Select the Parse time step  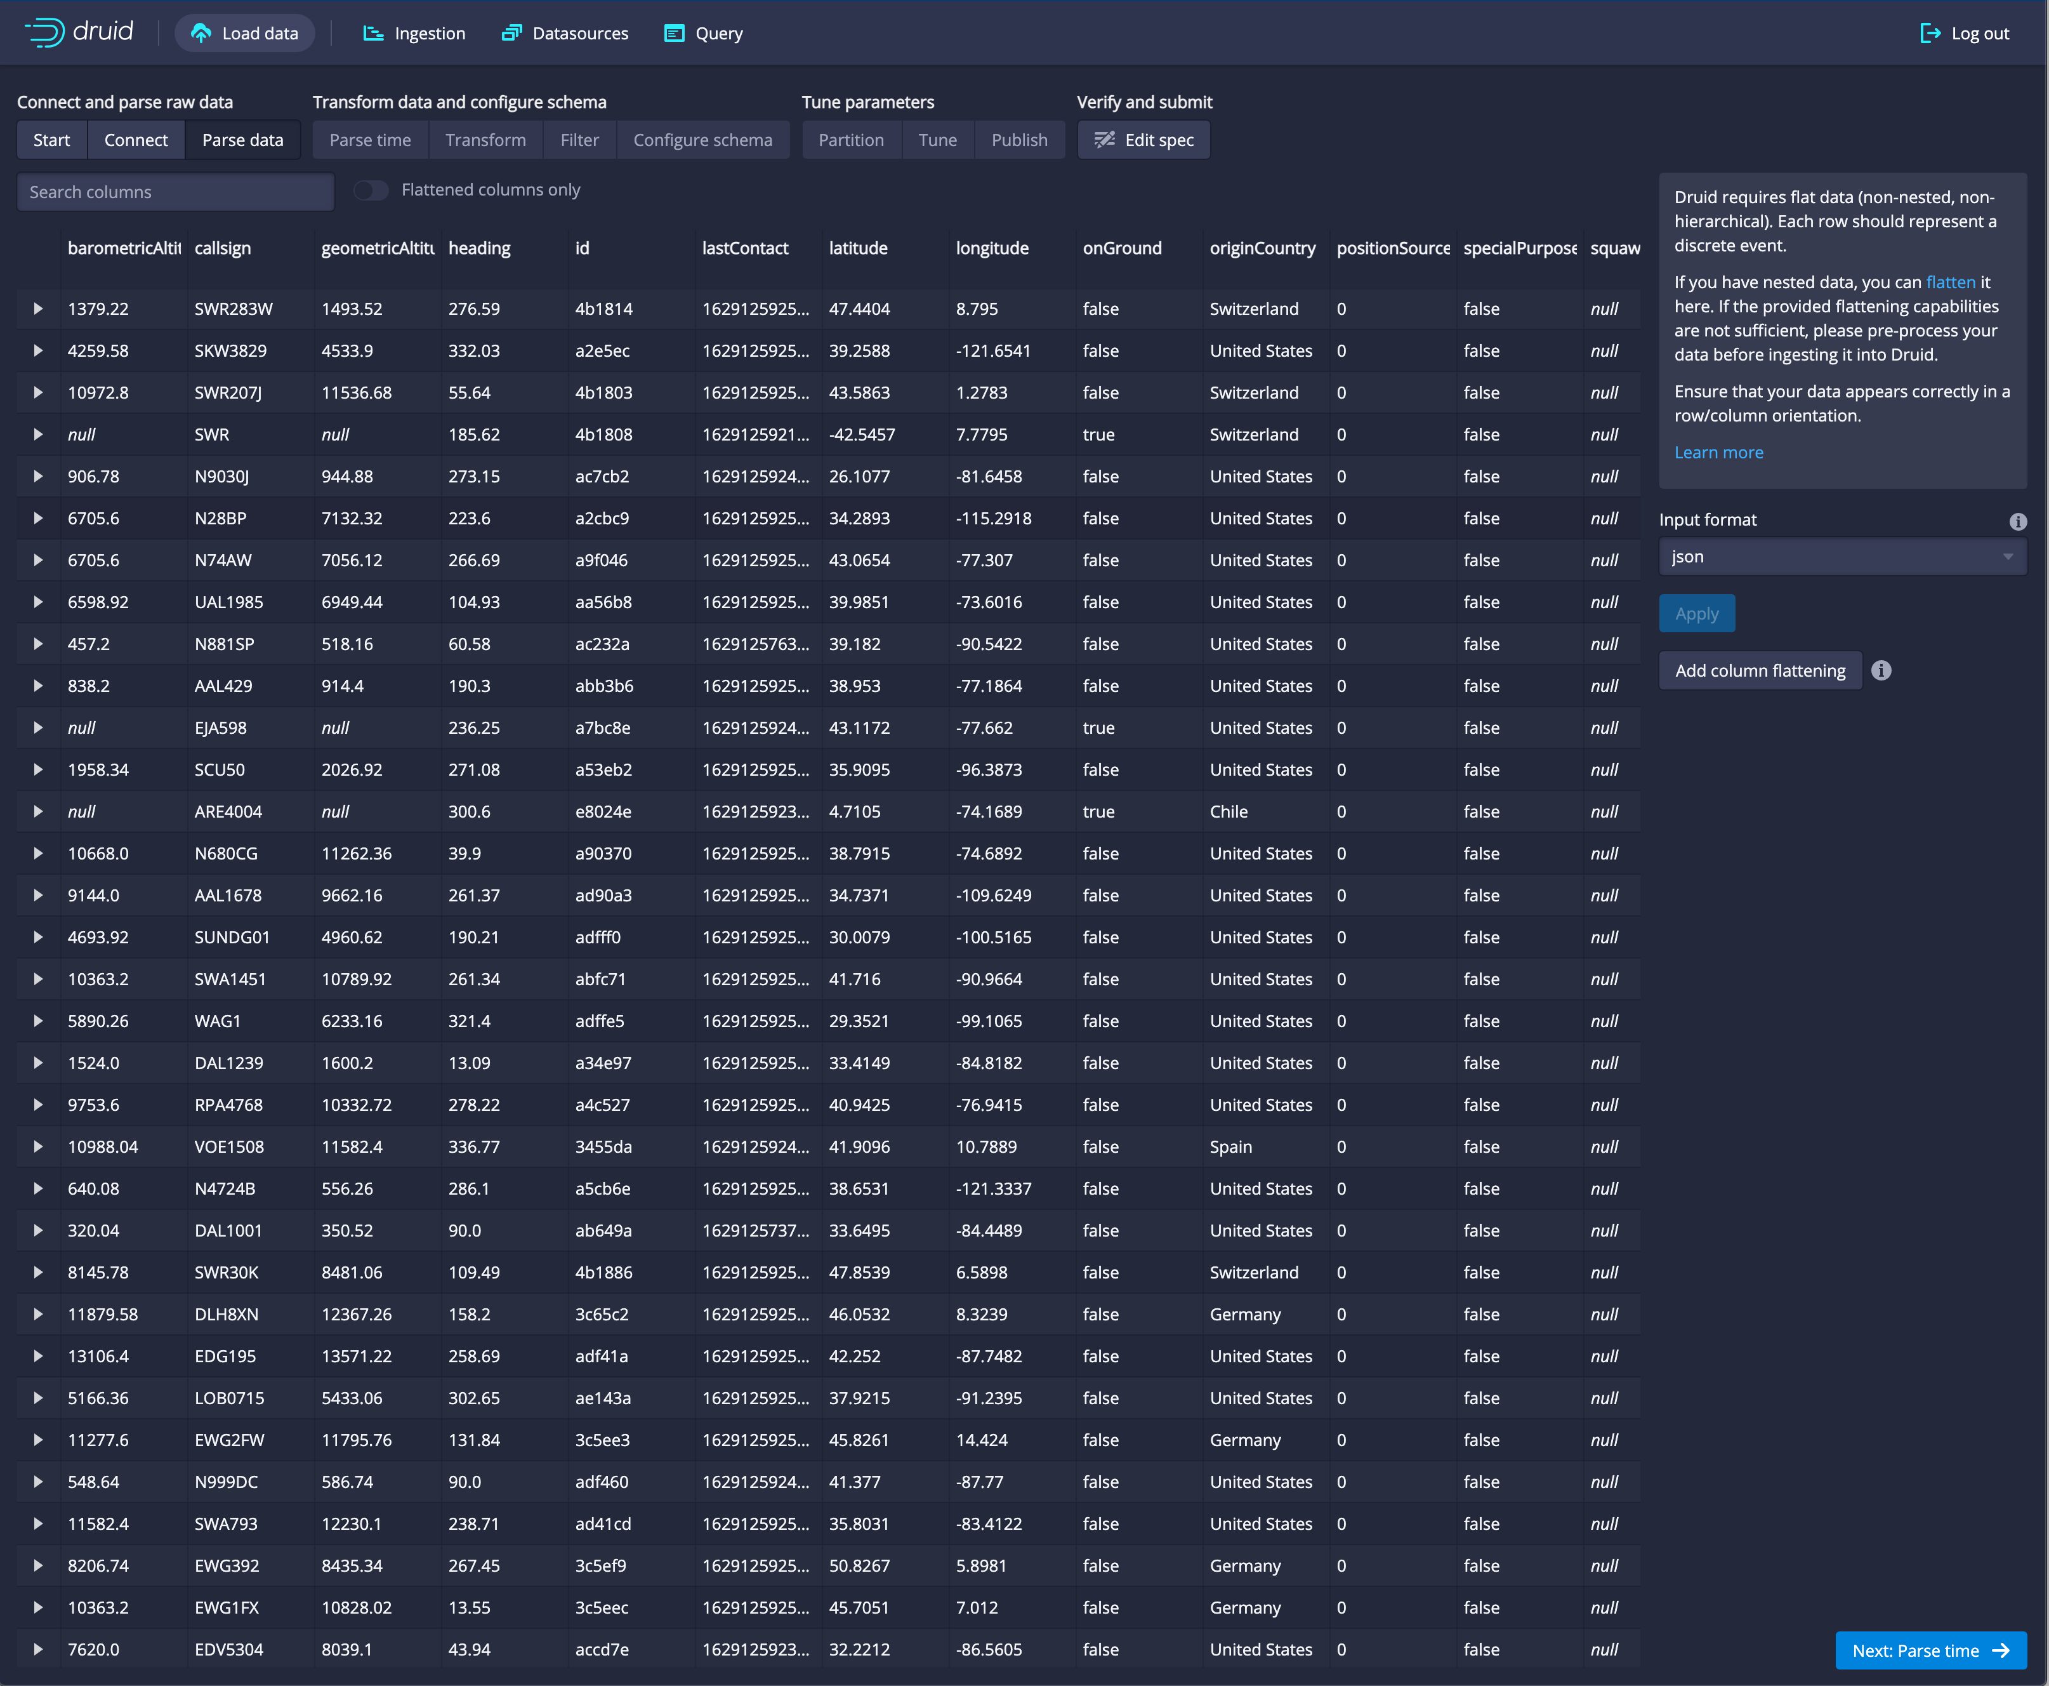[x=370, y=140]
